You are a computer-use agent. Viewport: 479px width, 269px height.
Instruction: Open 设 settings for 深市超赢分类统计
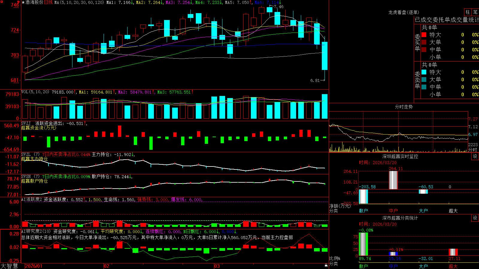point(475,218)
